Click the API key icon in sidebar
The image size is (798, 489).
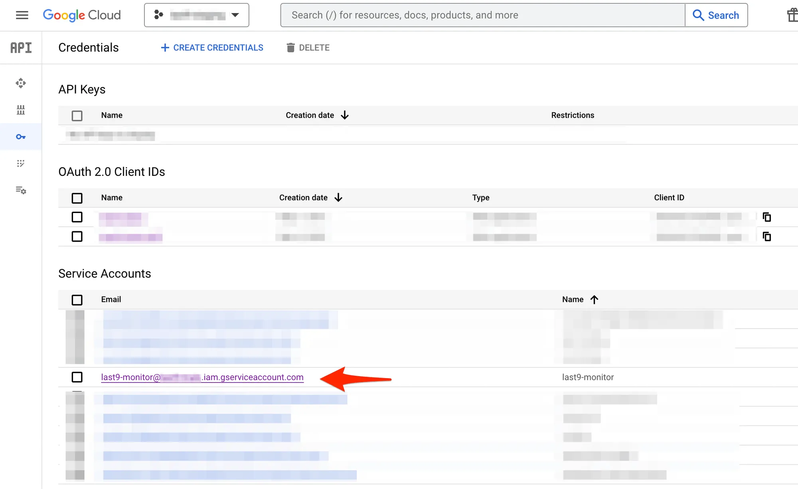click(x=21, y=136)
